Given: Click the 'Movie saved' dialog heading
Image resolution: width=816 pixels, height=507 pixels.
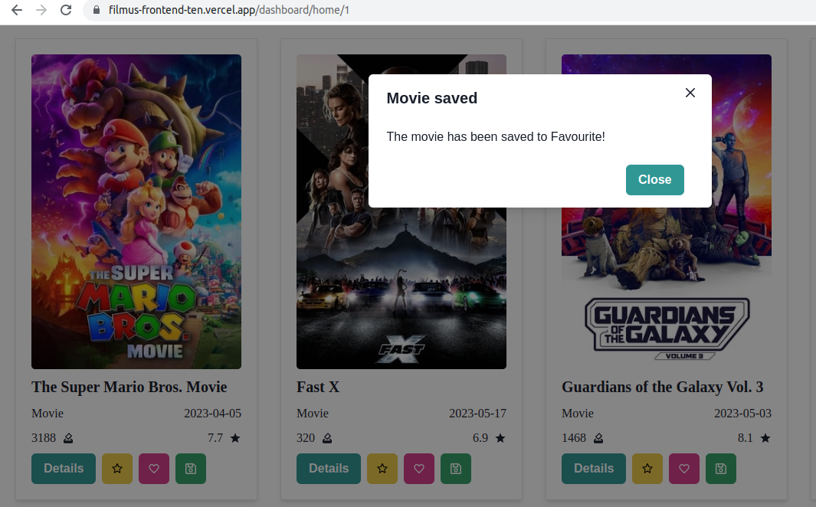Looking at the screenshot, I should pos(432,98).
